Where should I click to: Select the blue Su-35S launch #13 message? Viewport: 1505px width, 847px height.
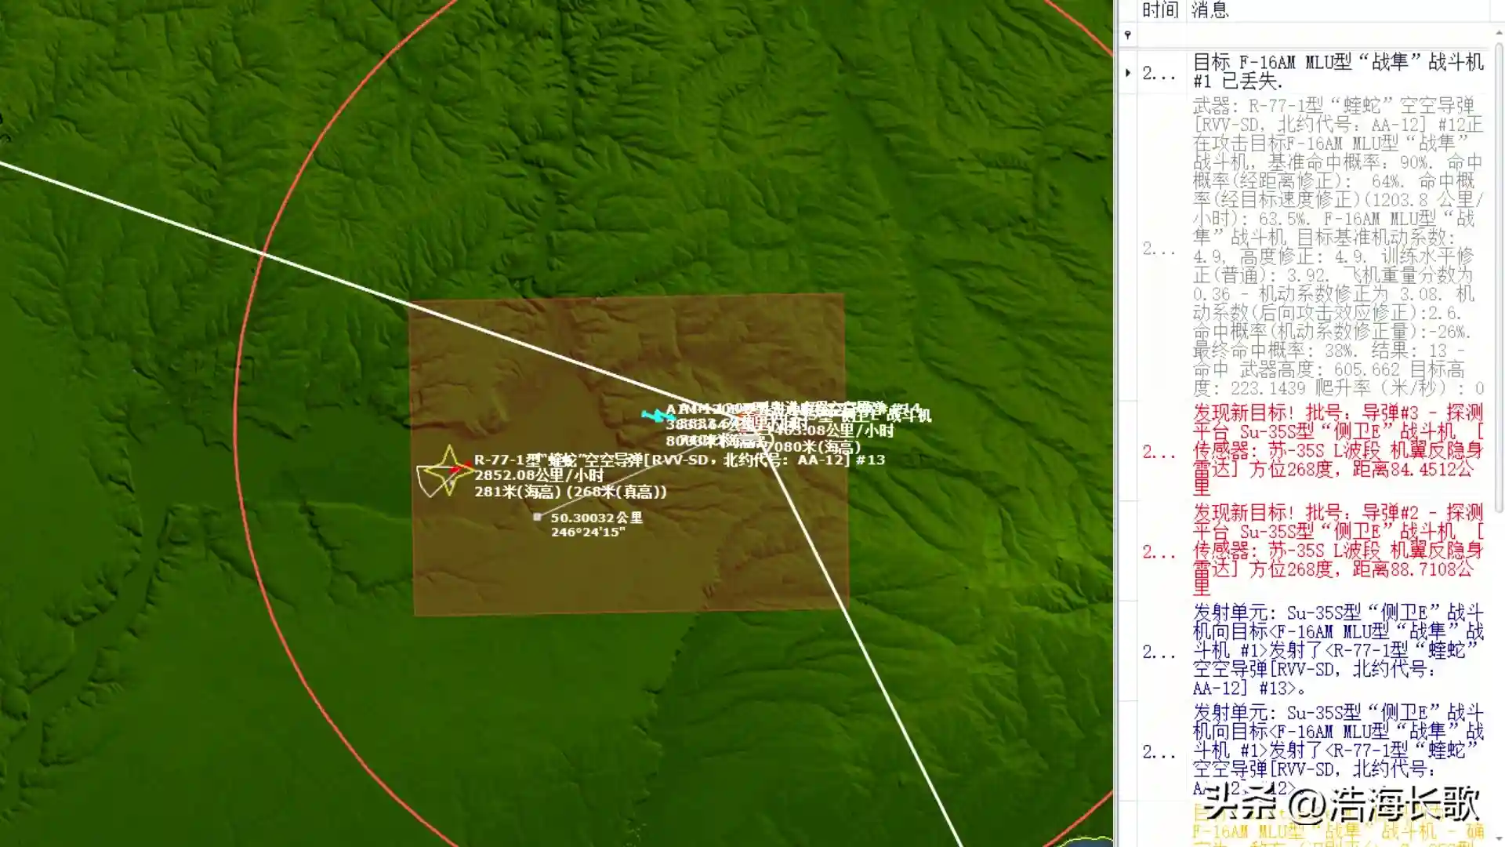[x=1337, y=650]
